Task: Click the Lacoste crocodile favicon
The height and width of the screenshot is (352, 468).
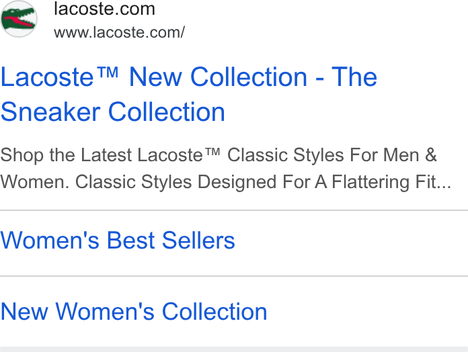Action: click(19, 19)
